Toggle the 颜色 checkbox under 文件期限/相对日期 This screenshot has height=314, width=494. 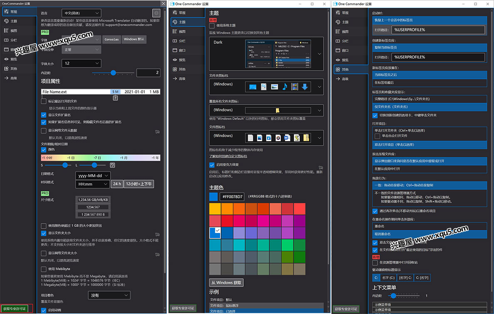tap(44, 150)
